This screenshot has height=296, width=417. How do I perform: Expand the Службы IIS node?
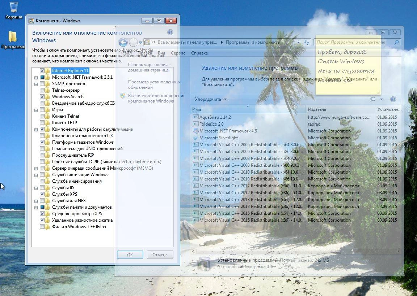click(x=36, y=188)
